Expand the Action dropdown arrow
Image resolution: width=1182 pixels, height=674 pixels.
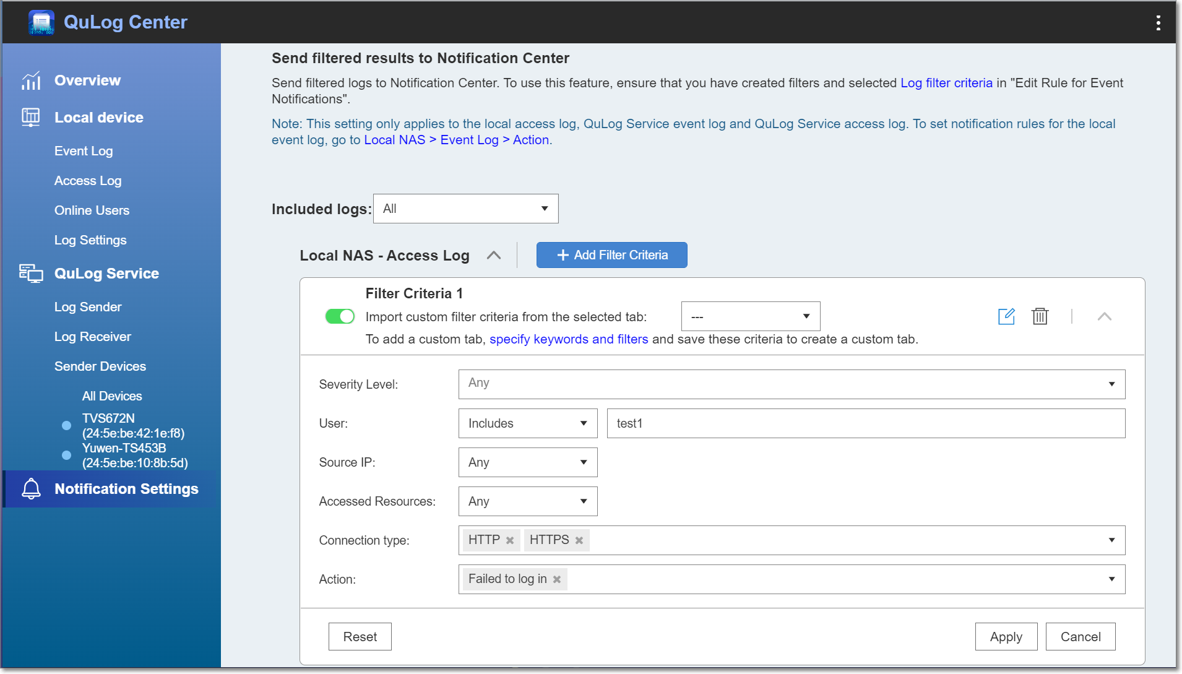(1111, 579)
